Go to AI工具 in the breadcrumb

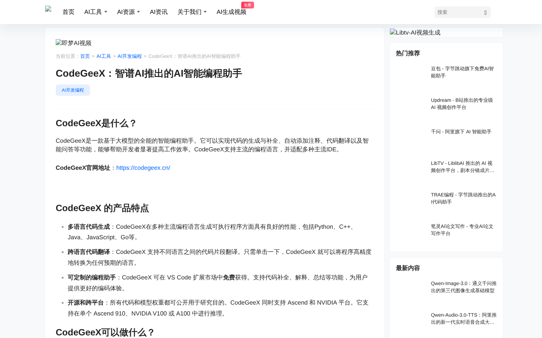click(104, 56)
